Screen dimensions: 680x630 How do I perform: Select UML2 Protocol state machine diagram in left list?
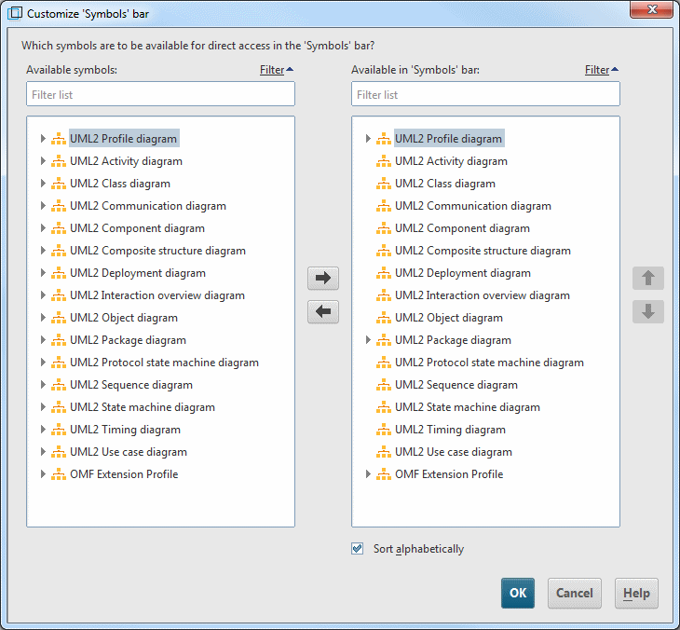164,363
